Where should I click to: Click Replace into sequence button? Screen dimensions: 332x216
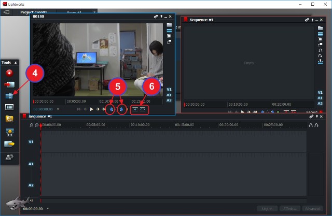coord(143,110)
